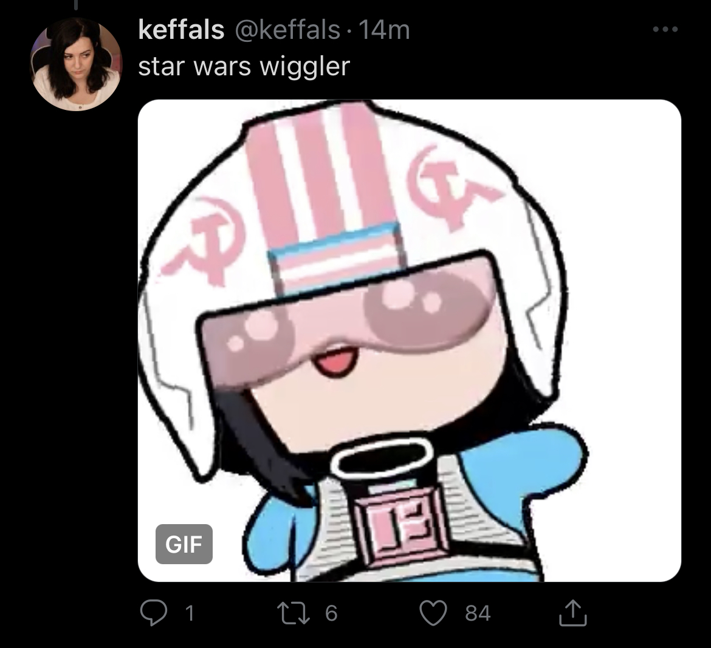Open the three-dot more options menu

click(665, 29)
